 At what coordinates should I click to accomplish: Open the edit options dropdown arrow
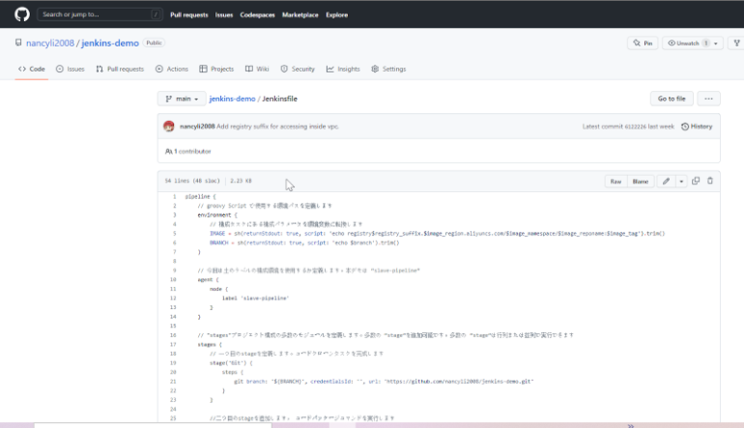point(681,180)
